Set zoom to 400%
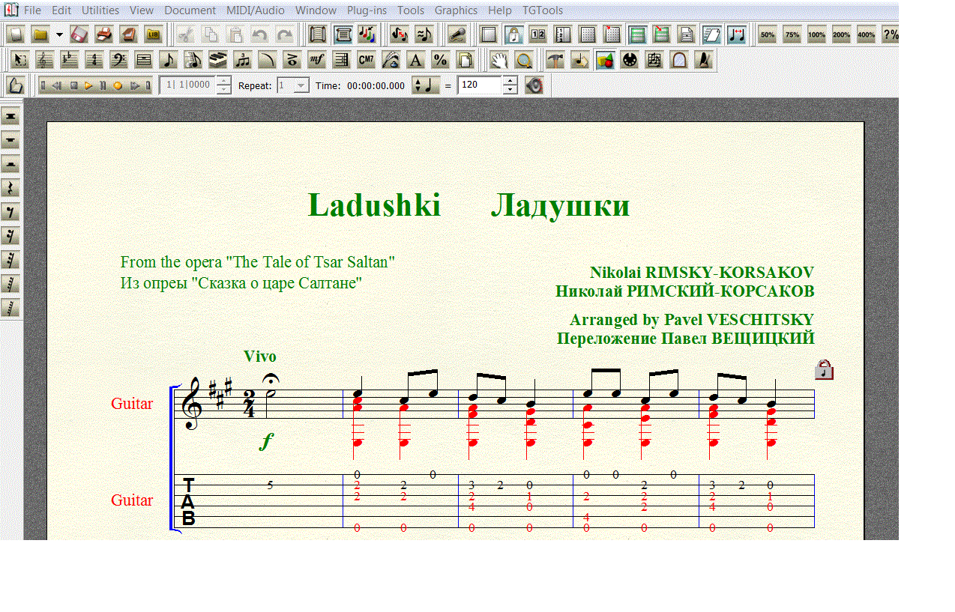This screenshot has height=612, width=955. (x=867, y=34)
